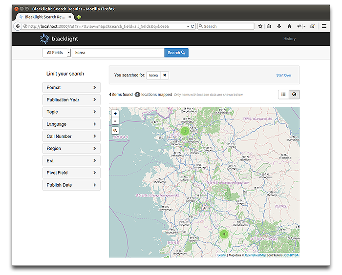Click the page edit toolbar icon

pyautogui.click(x=312, y=26)
